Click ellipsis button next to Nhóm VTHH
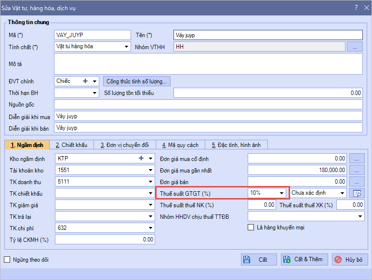The width and height of the screenshot is (372, 280). pos(354,47)
